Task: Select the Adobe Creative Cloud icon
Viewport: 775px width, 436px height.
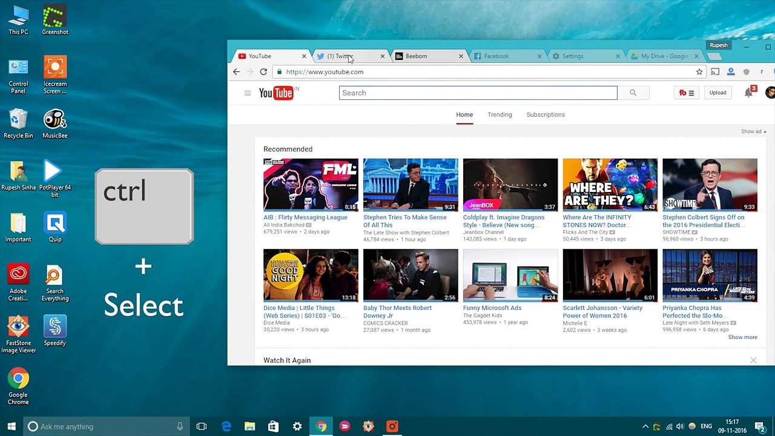Action: click(18, 283)
